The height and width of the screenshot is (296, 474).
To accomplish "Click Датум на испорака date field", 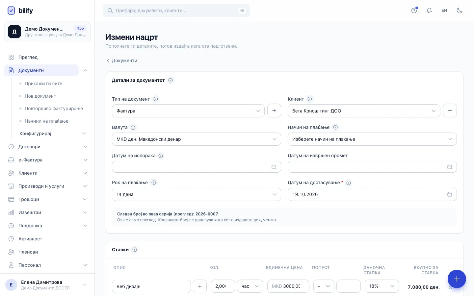I will pos(197,167).
